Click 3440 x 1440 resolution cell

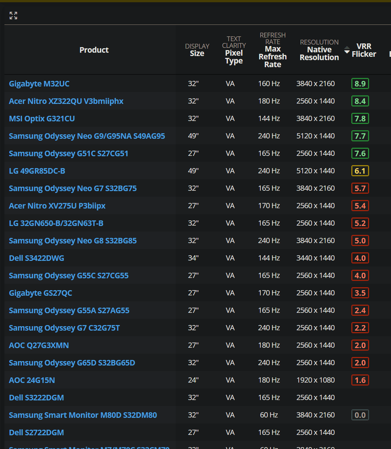[x=316, y=258]
